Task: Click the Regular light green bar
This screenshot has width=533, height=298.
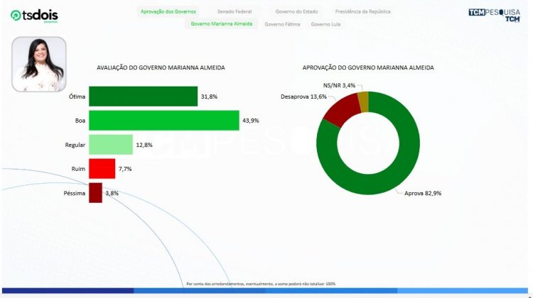Action: (x=110, y=145)
